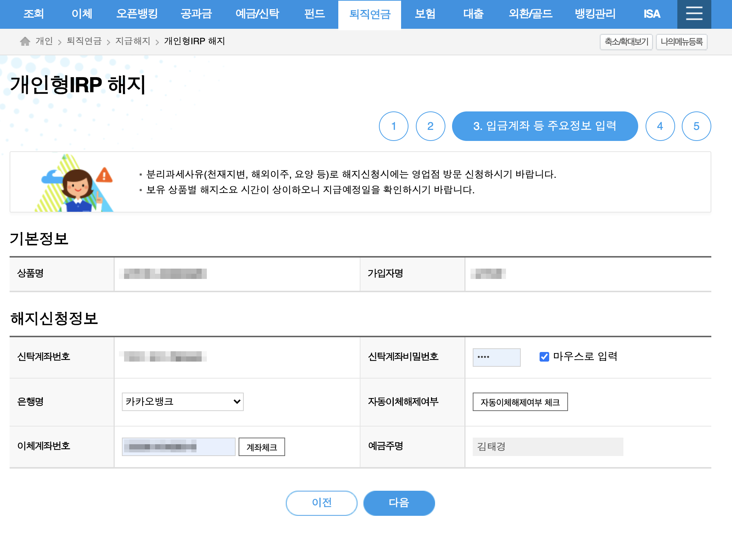Expand the 은행명 카카오뱅크 dropdown
The image size is (732, 535).
click(182, 402)
